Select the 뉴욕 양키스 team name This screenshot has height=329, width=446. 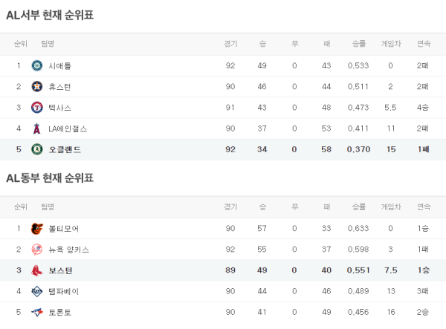[x=68, y=250]
